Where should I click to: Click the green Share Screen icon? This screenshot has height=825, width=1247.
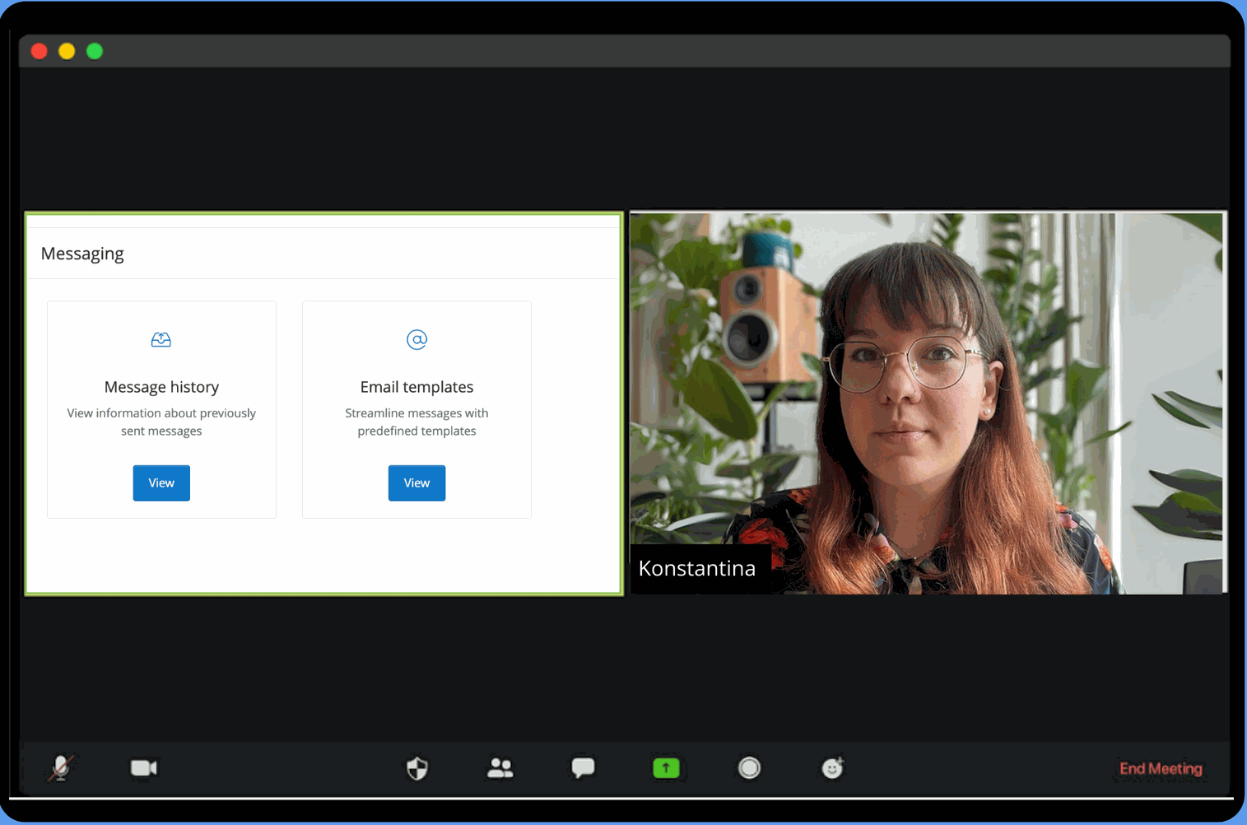(666, 768)
